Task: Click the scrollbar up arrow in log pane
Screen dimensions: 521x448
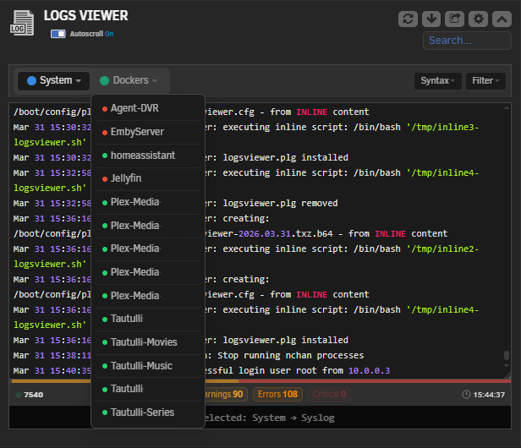Action: pos(507,108)
